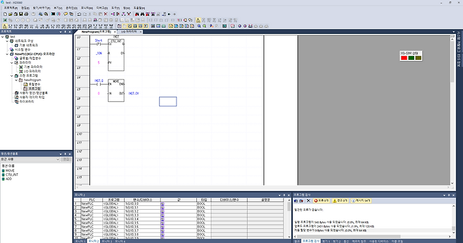Toggle the messages filter in program check
The image size is (463, 243).
tap(361, 200)
